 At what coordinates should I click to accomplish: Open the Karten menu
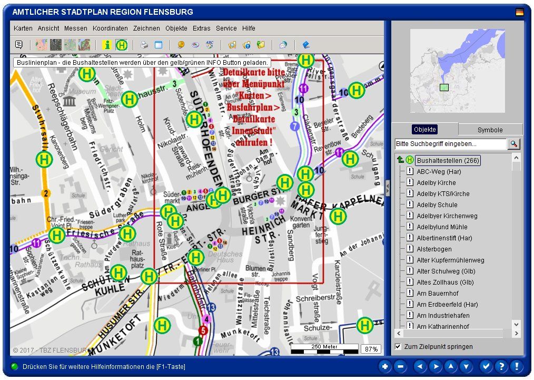tap(23, 28)
